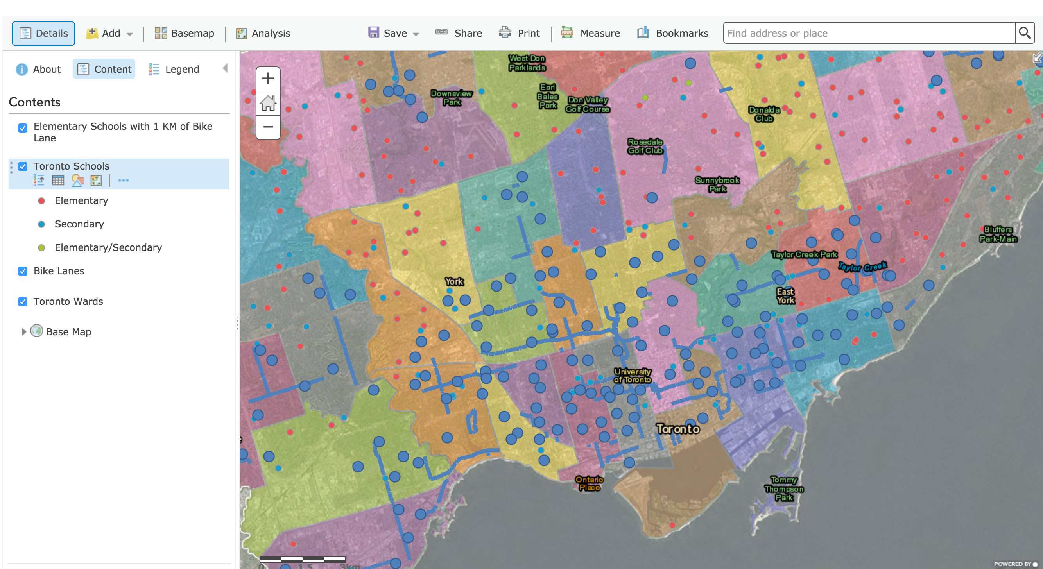Click the search magnifier button
Screen dimensions: 1043x569
1025,33
